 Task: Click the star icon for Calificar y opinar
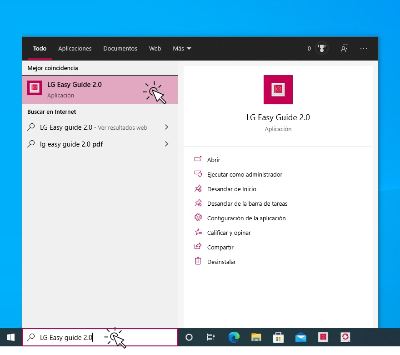tap(198, 232)
